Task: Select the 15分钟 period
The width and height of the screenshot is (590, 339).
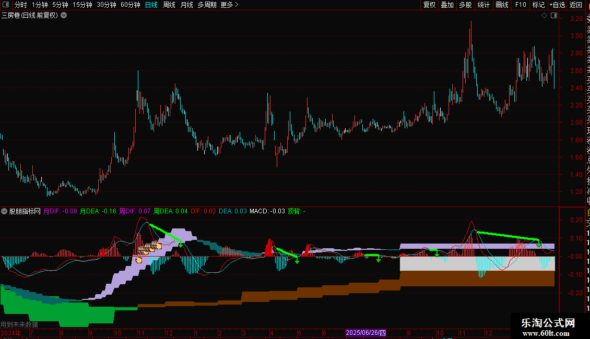Action: click(82, 5)
